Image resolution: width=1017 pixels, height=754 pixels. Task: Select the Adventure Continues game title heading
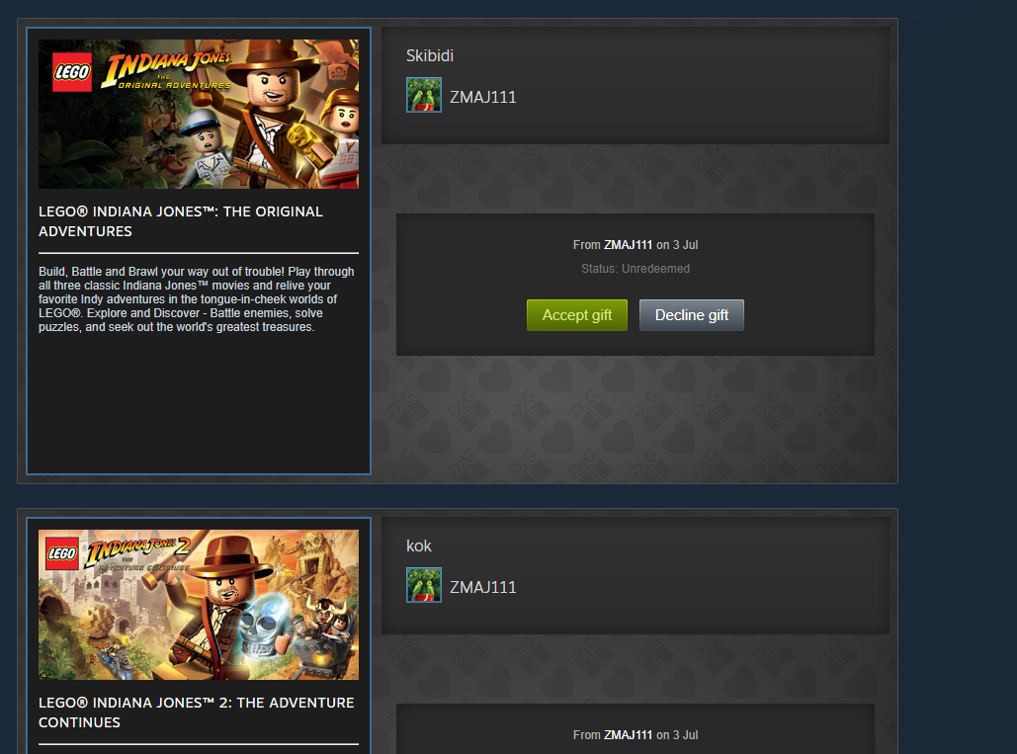tap(196, 712)
